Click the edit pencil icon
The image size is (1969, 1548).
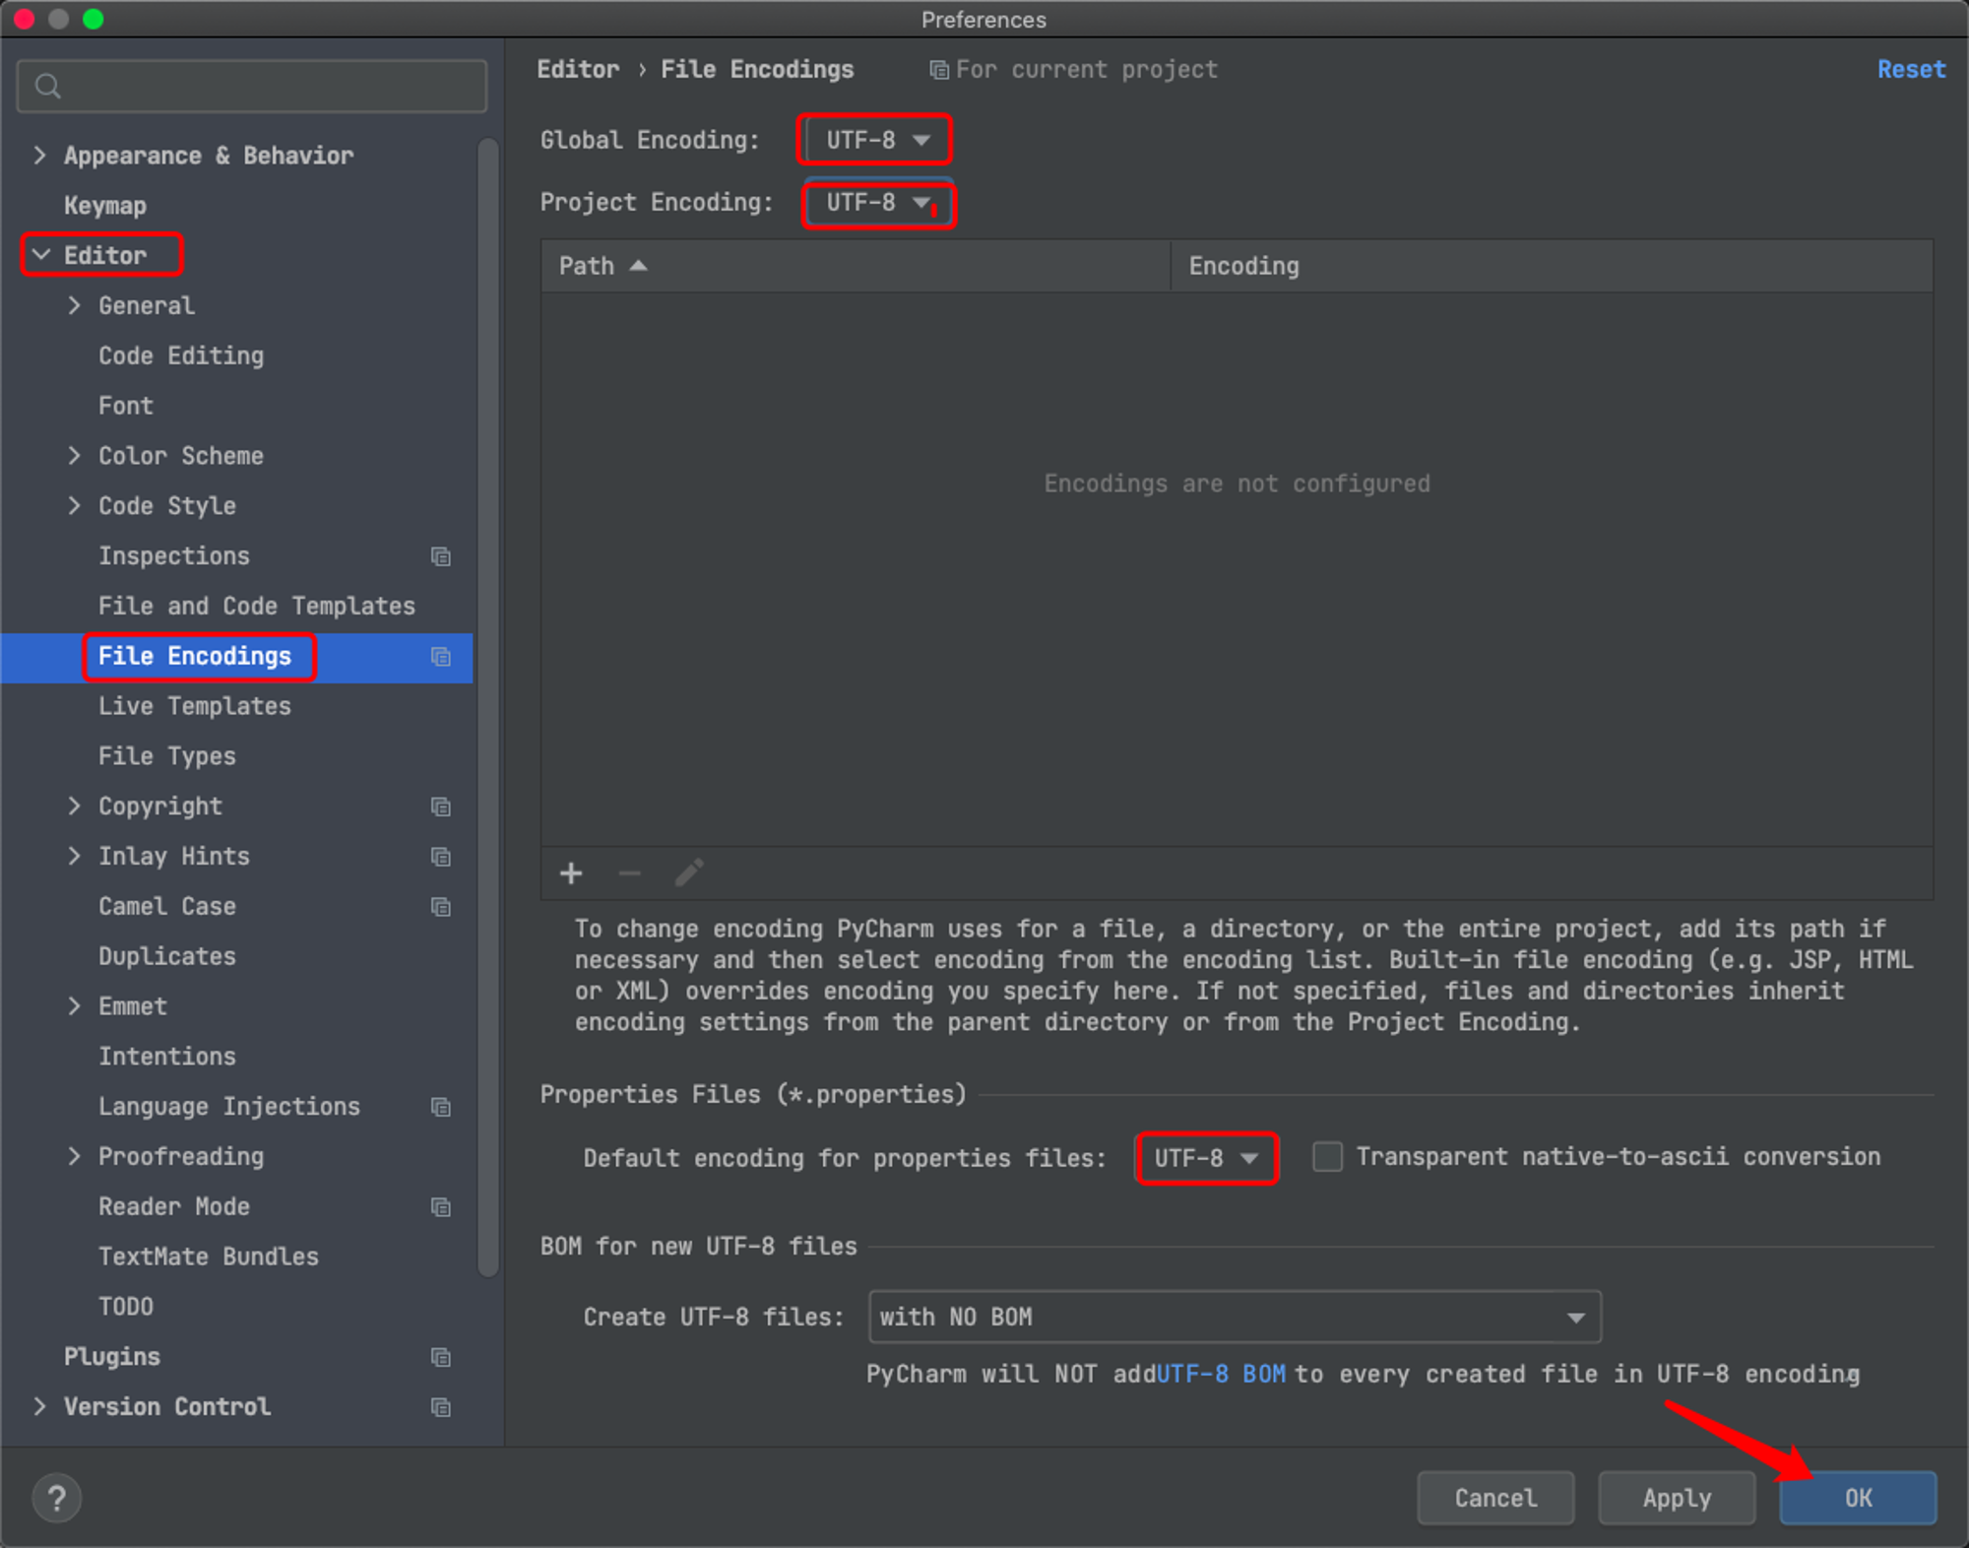[x=689, y=872]
